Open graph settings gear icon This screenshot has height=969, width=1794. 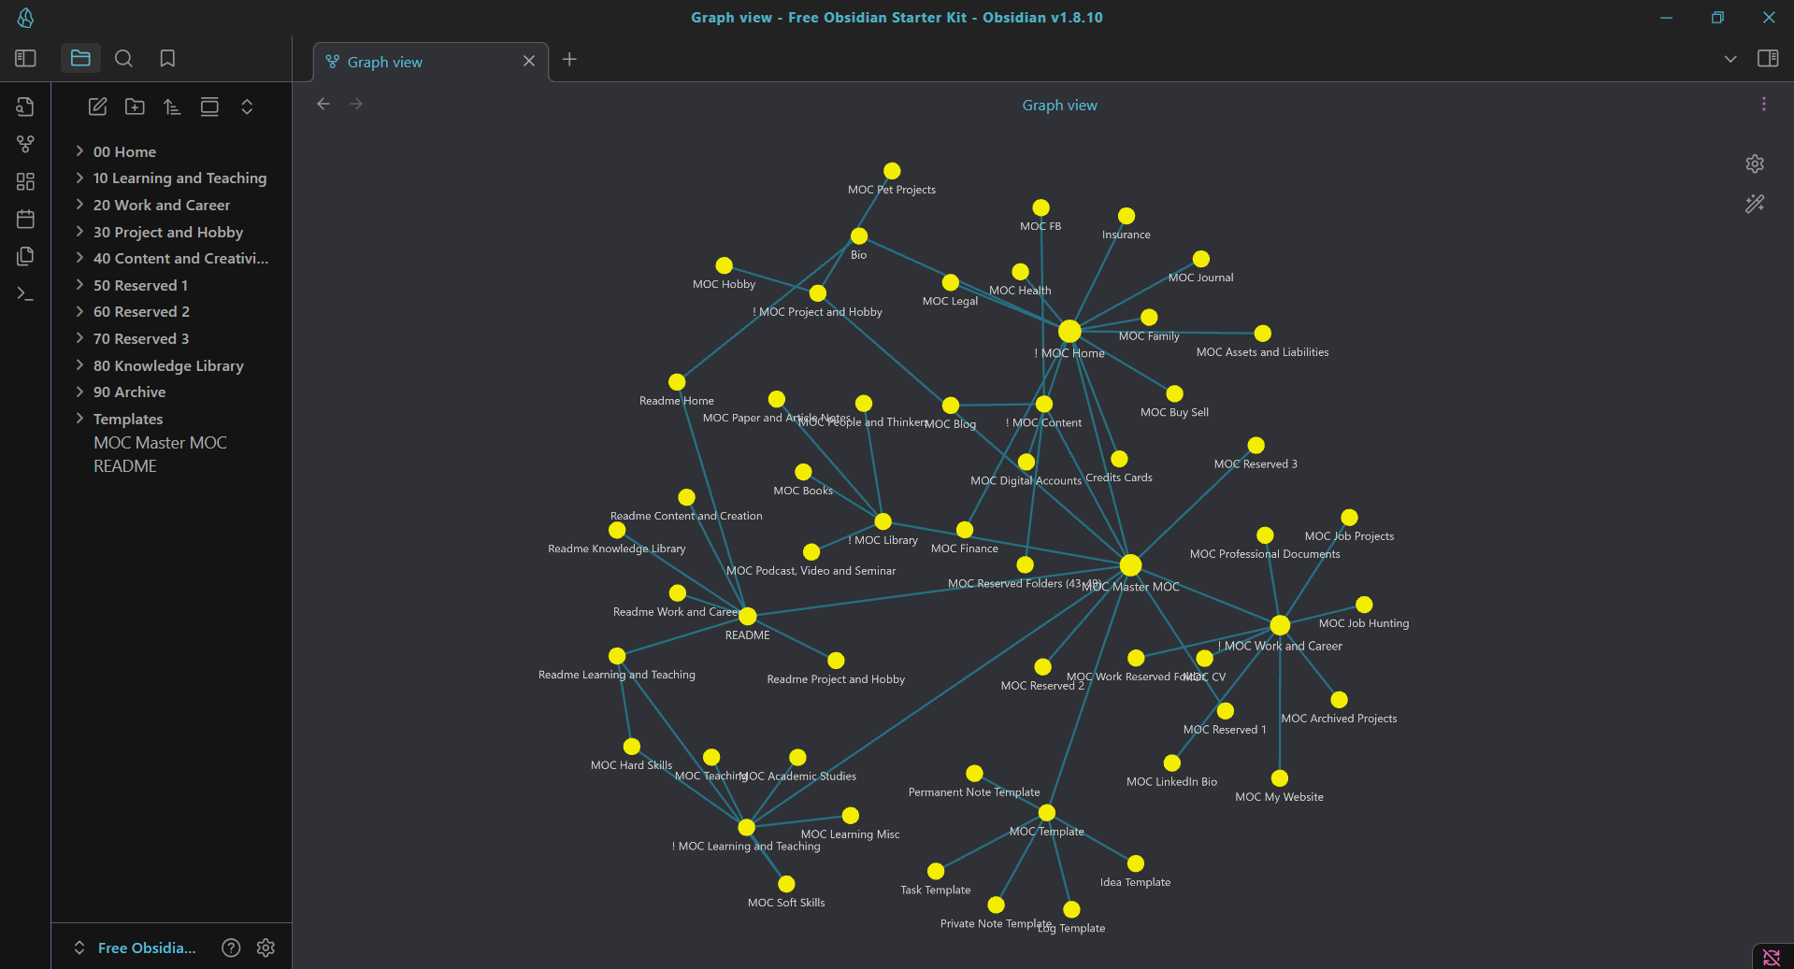[1755, 164]
